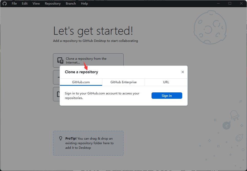This screenshot has width=247, height=171.
Task: Click the ProTip lightbulb icon
Action: (x=61, y=138)
